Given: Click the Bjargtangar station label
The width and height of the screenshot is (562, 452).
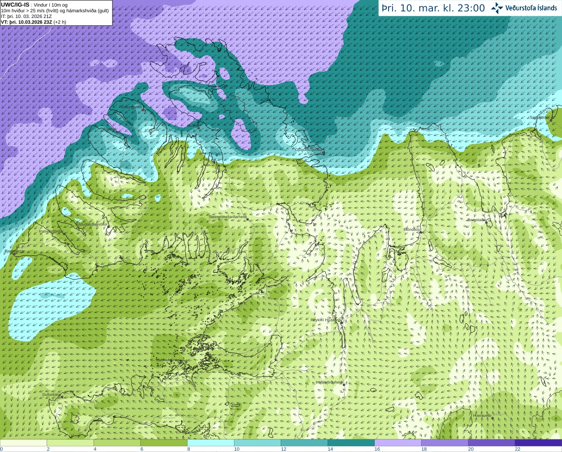Looking at the screenshot, I should point(14,251).
